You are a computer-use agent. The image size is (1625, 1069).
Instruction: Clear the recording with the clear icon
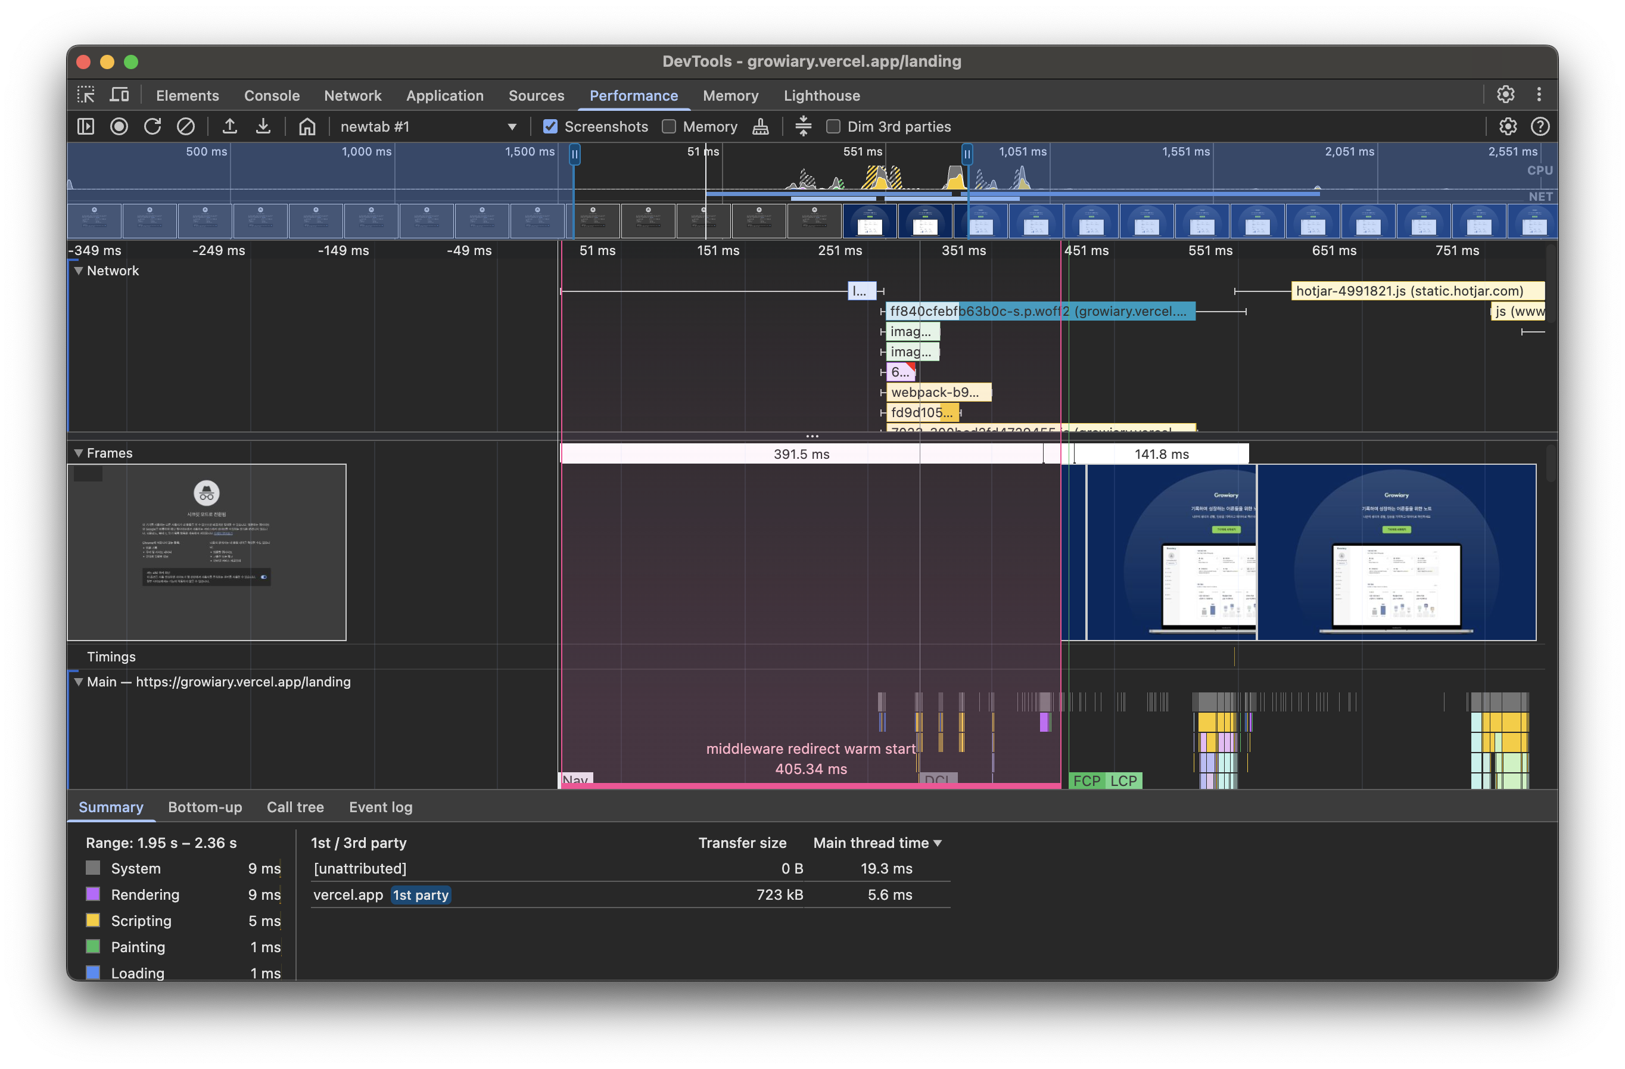186,126
